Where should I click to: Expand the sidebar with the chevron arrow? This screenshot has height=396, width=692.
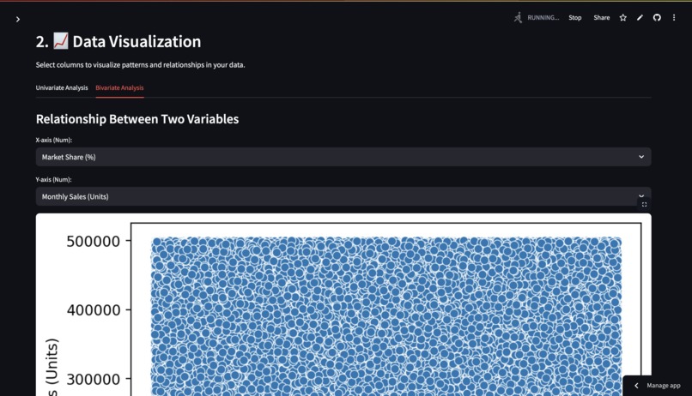point(18,20)
